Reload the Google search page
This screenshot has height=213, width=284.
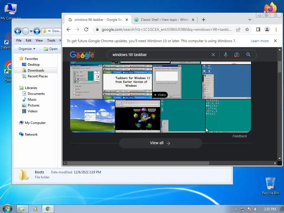pyautogui.click(x=86, y=29)
